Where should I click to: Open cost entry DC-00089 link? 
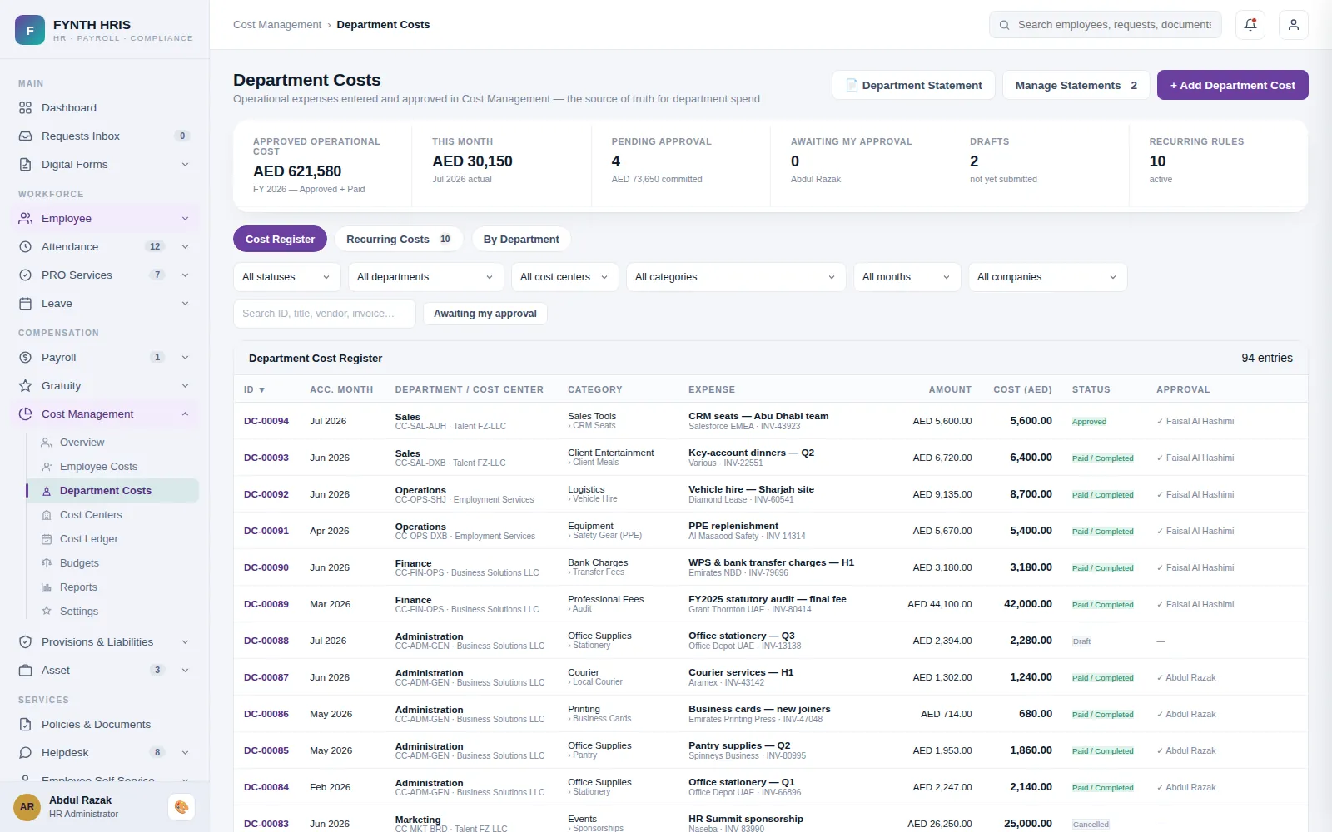(266, 604)
